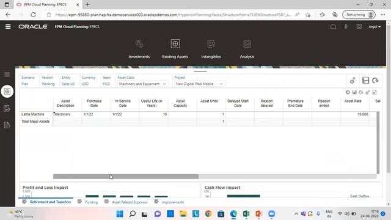This screenshot has height=220, width=391.
Task: Click the Scenario Plan POV member
Action: click(24, 84)
